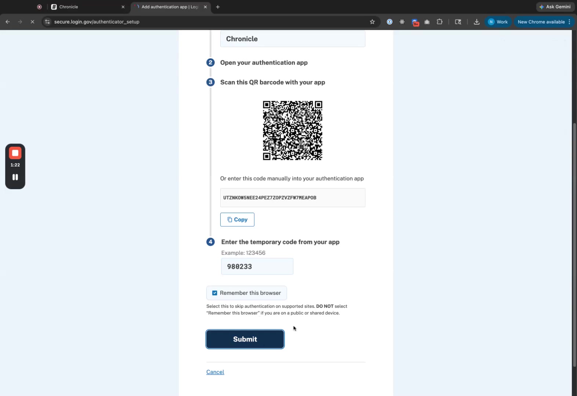Click the Chronicle nickname field
This screenshot has width=577, height=396.
(x=293, y=39)
